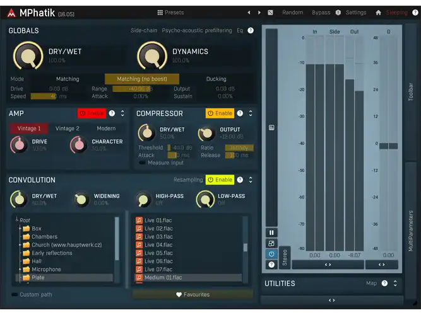Click the Sleeping status label
Image resolution: width=421 pixels, height=315 pixels.
pyautogui.click(x=397, y=13)
